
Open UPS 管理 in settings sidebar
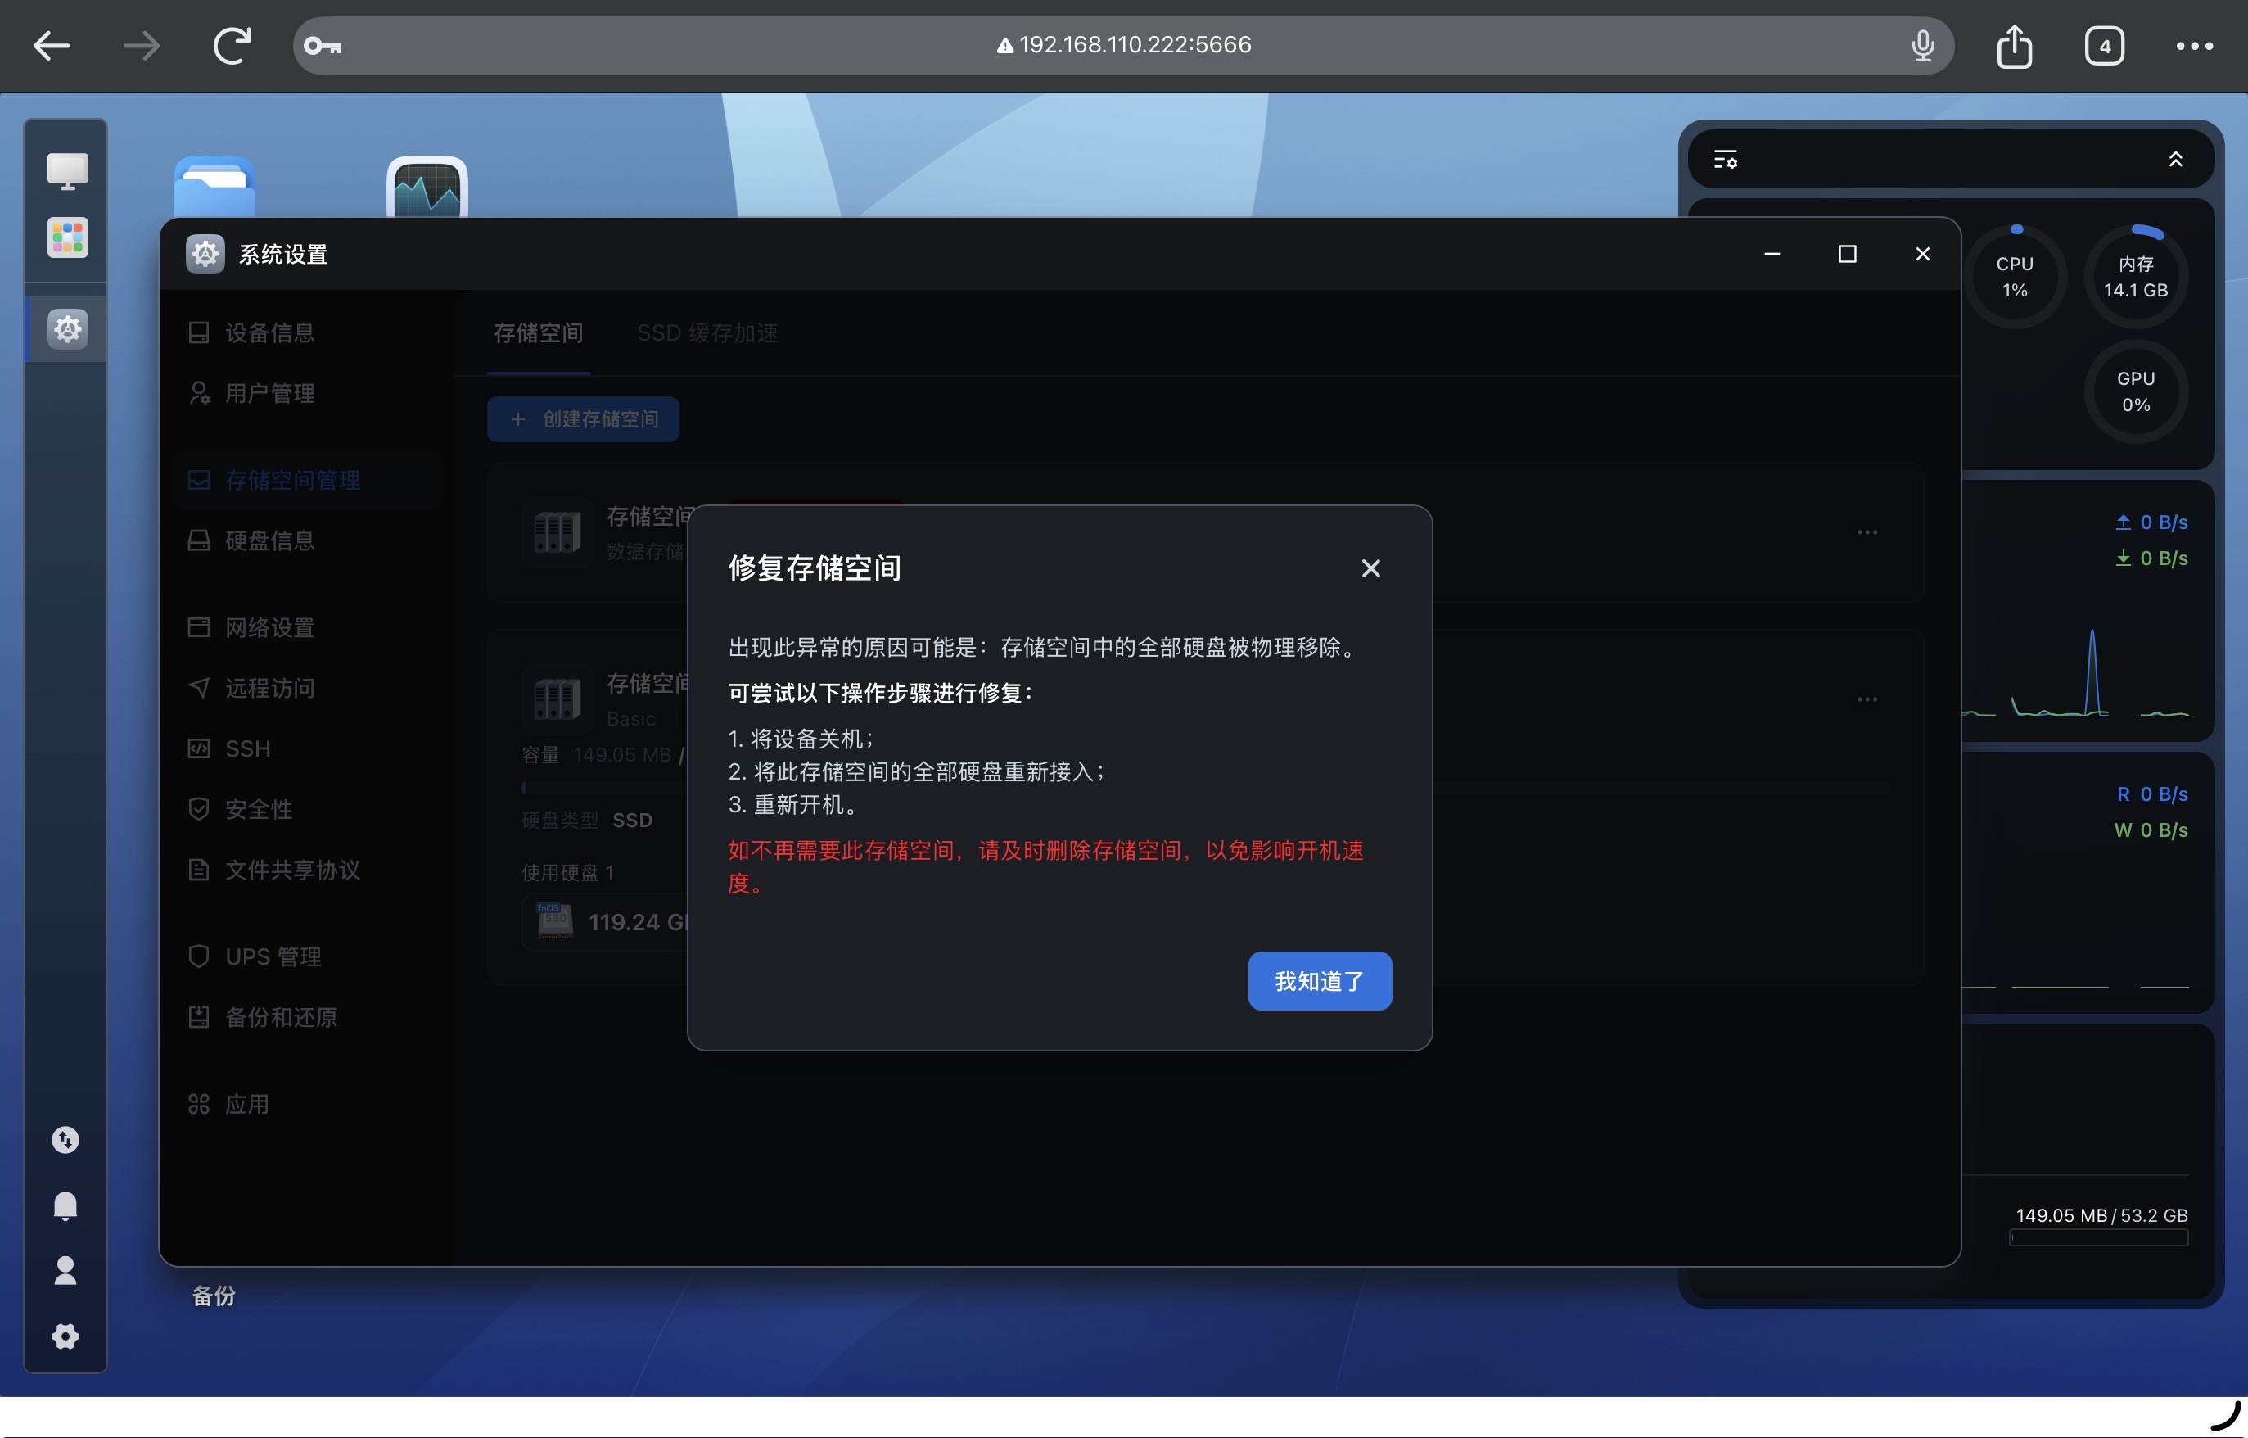click(x=306, y=957)
